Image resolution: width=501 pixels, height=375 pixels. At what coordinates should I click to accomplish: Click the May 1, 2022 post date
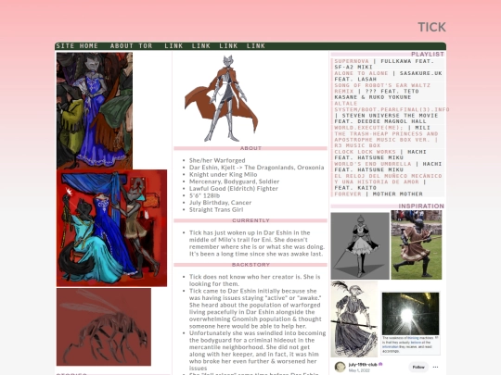pos(359,370)
